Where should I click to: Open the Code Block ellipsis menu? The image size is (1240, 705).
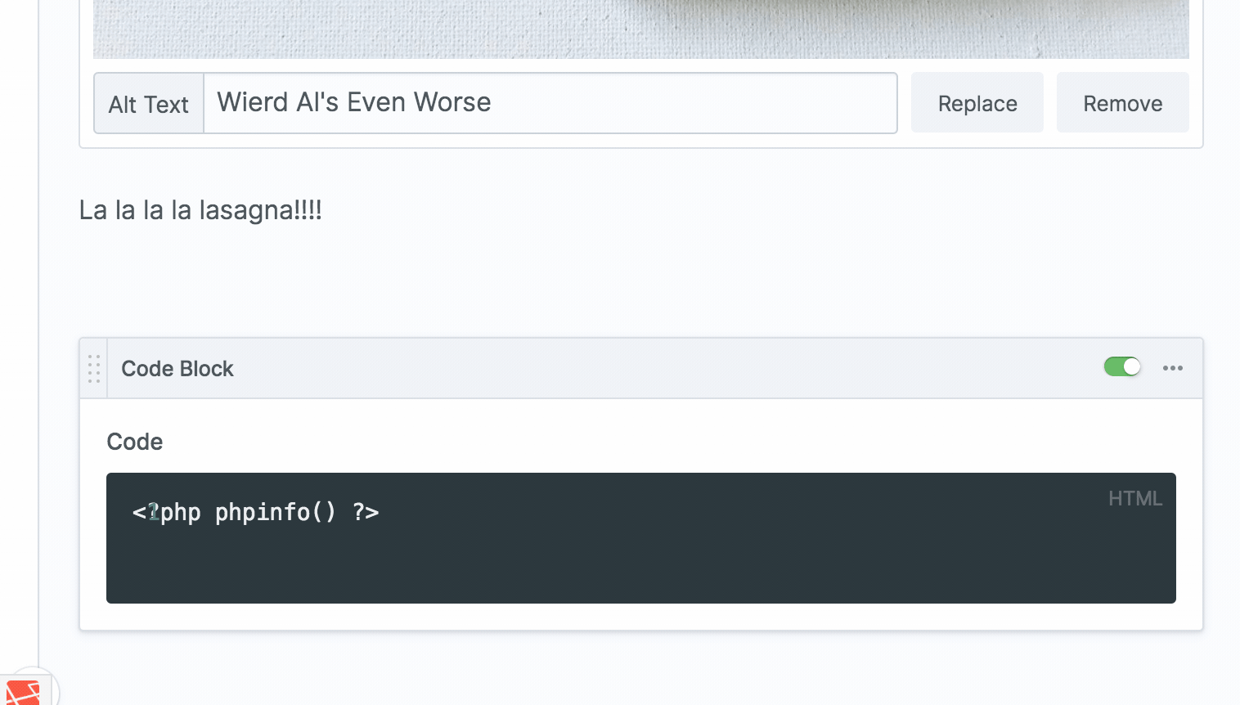click(x=1173, y=368)
